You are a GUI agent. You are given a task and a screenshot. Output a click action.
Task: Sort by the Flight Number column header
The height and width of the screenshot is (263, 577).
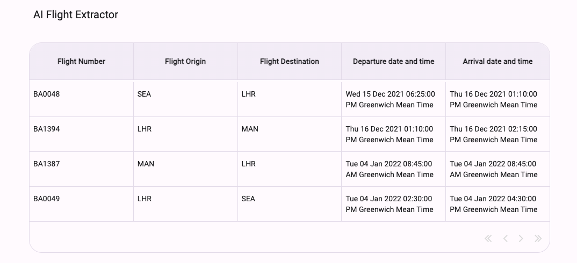tap(81, 61)
